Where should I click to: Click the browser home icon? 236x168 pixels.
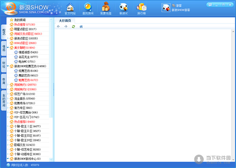81,27
